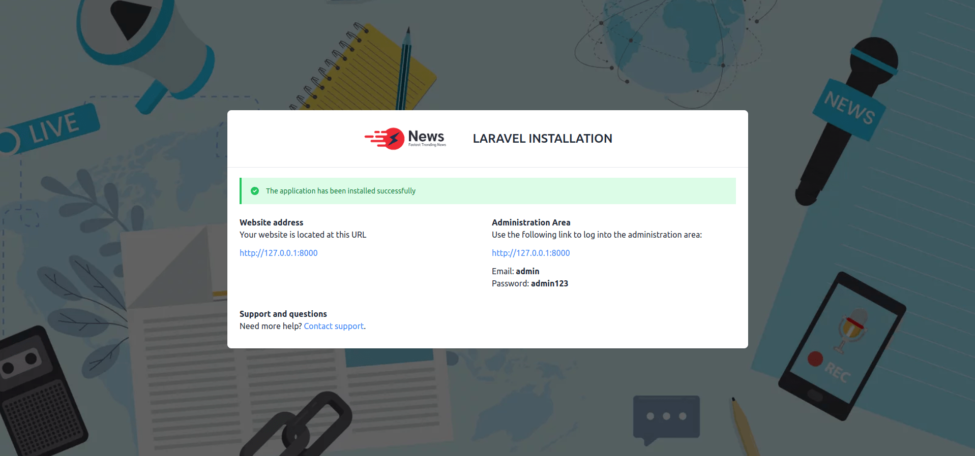This screenshot has height=456, width=975.
Task: Click the black chain link illustration
Action: coord(300,427)
